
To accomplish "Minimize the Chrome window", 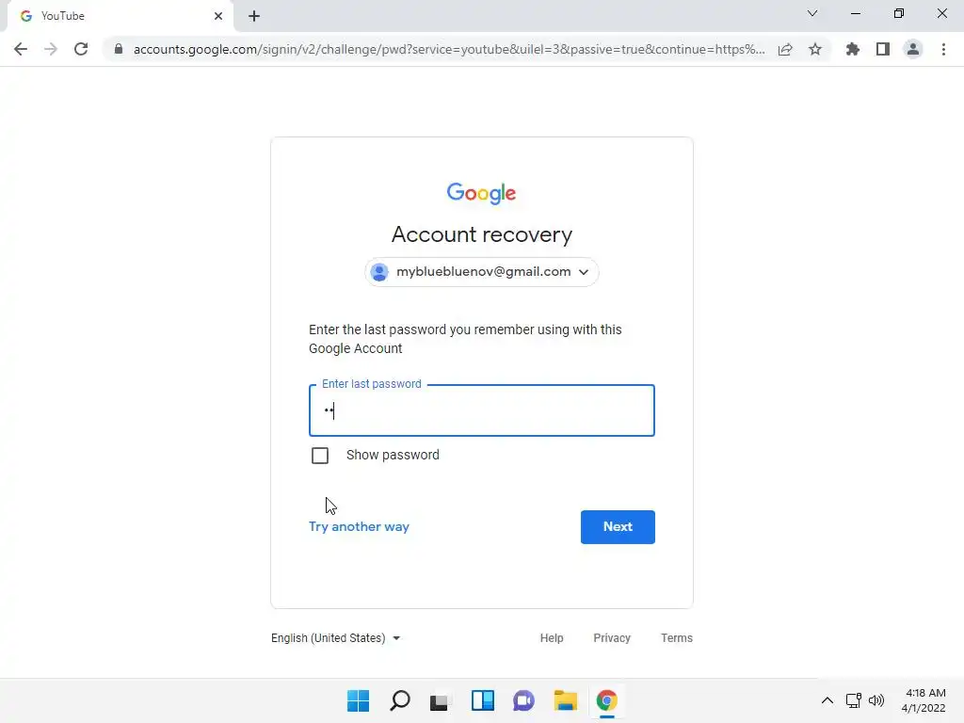I will pyautogui.click(x=855, y=13).
